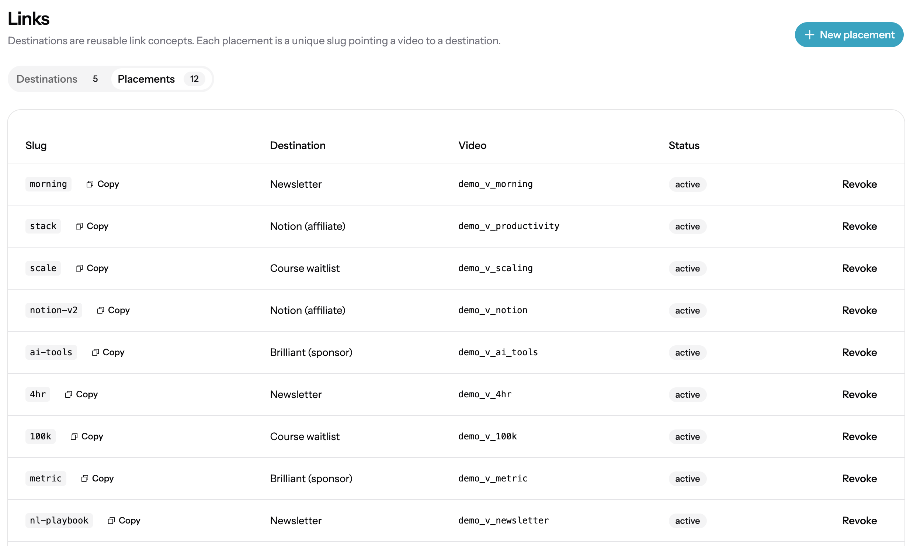Click the notion-v2 slug chip
This screenshot has height=546, width=910.
pyautogui.click(x=54, y=310)
